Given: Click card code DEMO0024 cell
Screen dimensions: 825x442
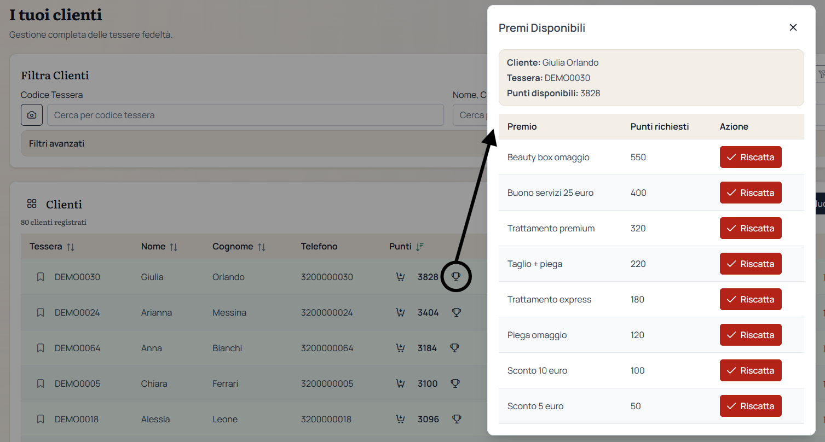Looking at the screenshot, I should pyautogui.click(x=77, y=312).
